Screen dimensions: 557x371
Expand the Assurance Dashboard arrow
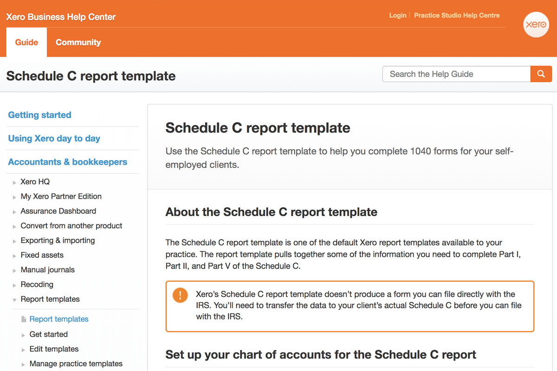(15, 212)
